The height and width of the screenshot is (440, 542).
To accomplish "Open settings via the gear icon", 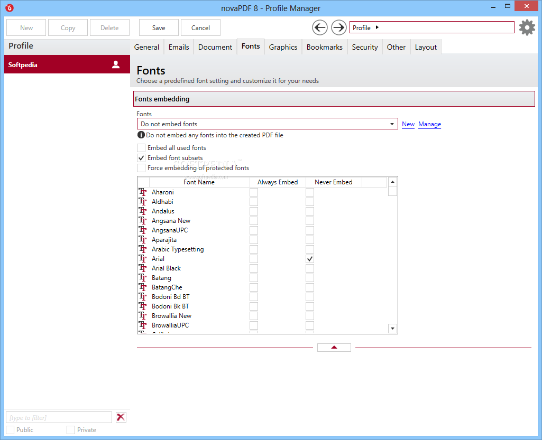I will pyautogui.click(x=527, y=27).
